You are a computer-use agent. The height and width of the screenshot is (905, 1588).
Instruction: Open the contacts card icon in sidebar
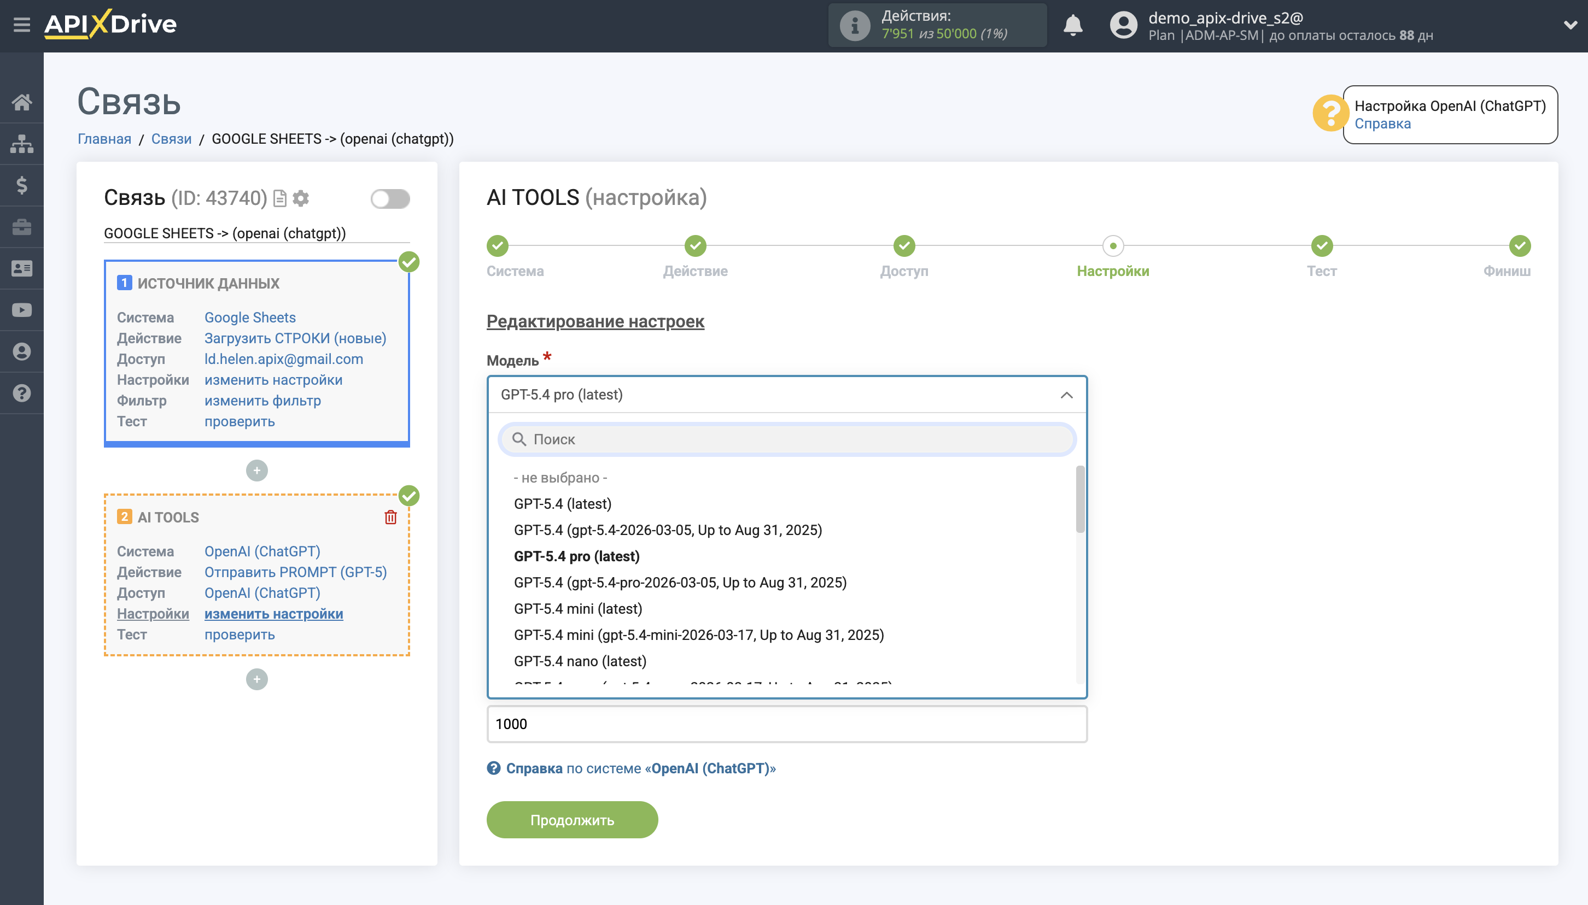pos(22,267)
